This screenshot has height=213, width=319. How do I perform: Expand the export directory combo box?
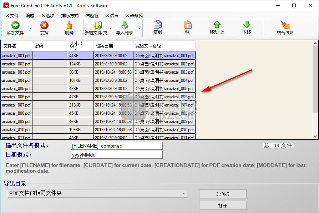(x=184, y=193)
